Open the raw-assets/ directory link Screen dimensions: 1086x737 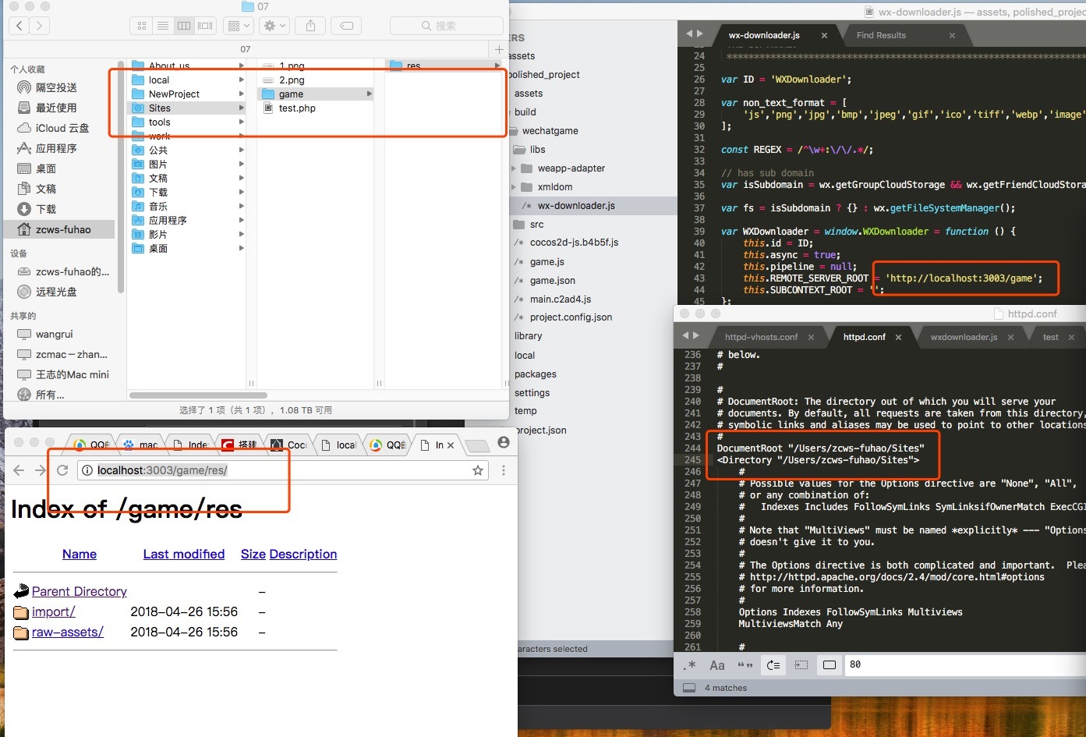(67, 632)
